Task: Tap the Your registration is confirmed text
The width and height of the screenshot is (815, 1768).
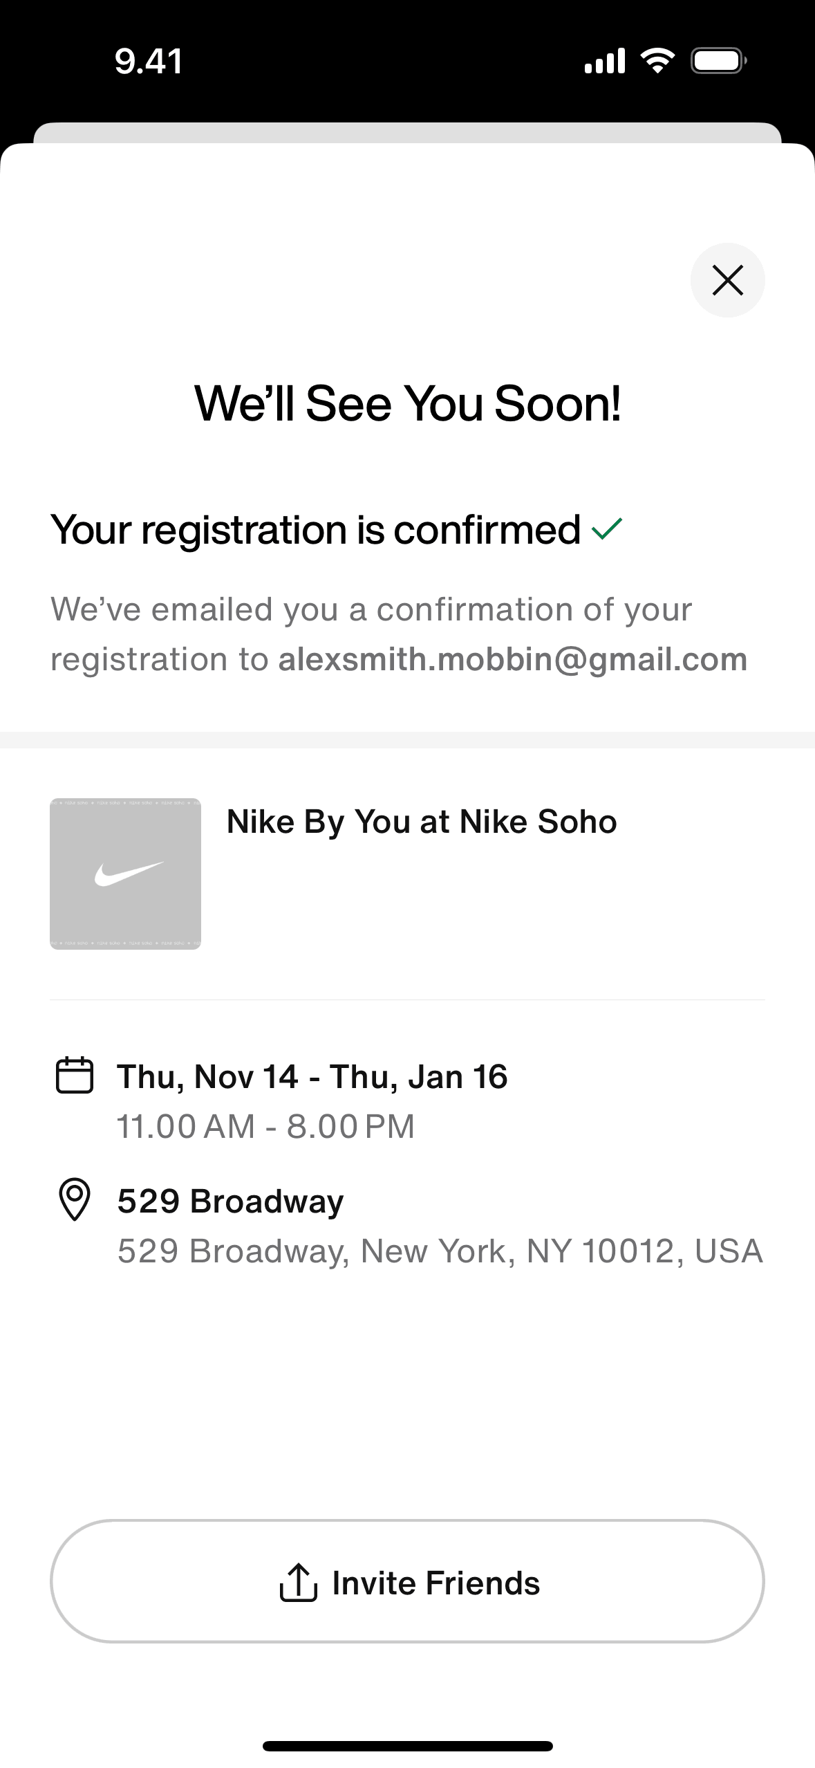Action: pos(315,530)
